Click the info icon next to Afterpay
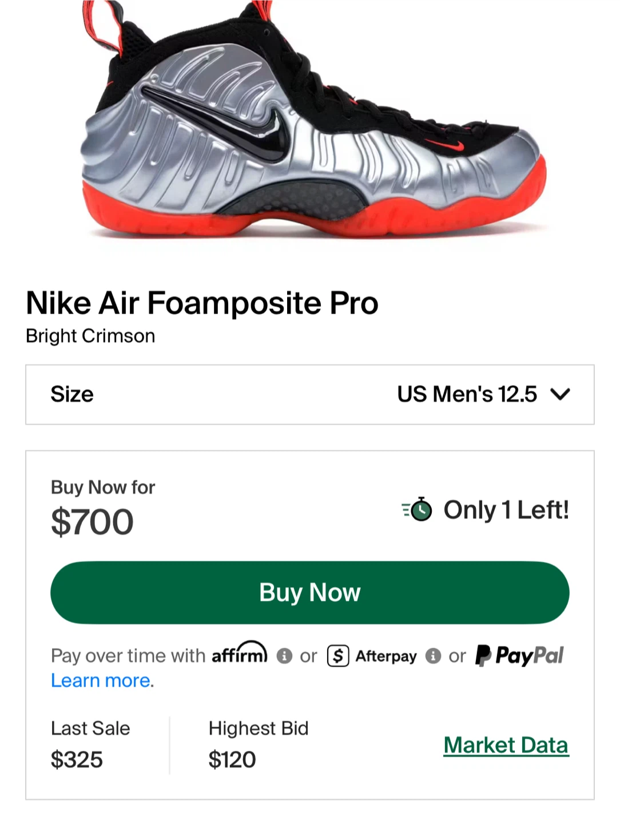 tap(433, 656)
